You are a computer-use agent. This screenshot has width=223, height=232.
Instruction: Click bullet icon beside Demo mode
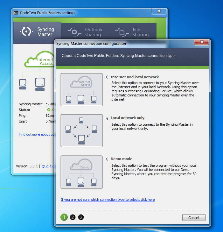(x=107, y=159)
